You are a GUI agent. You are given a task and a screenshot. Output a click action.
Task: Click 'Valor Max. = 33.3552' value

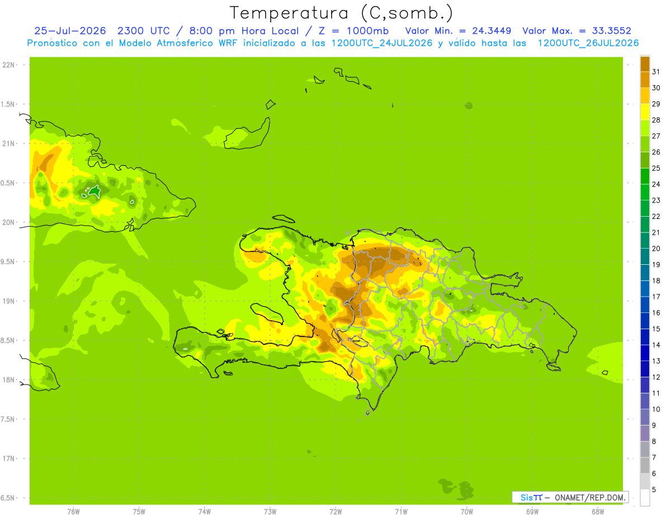click(x=577, y=31)
